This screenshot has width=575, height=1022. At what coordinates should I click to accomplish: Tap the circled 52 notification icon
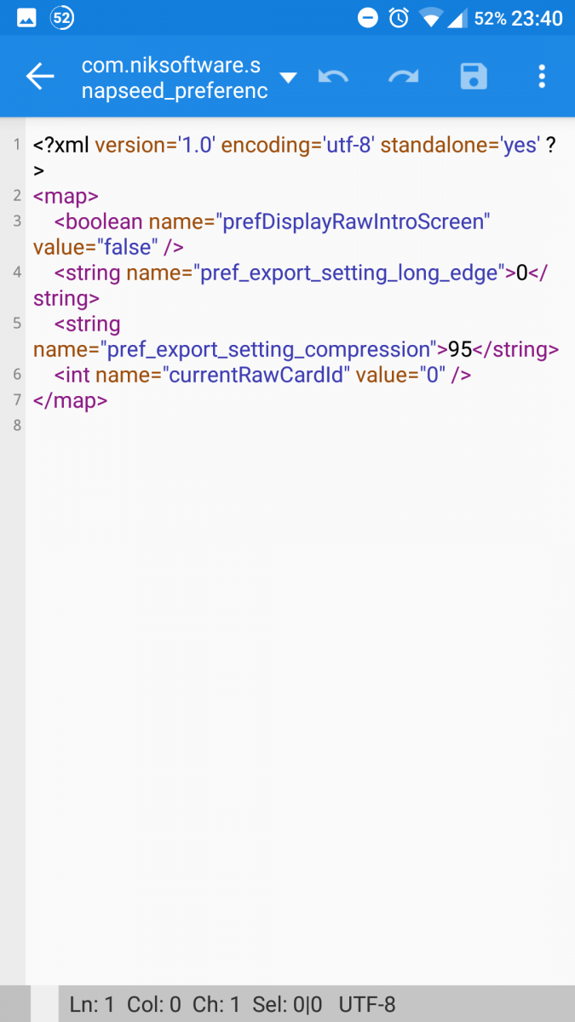[x=62, y=18]
